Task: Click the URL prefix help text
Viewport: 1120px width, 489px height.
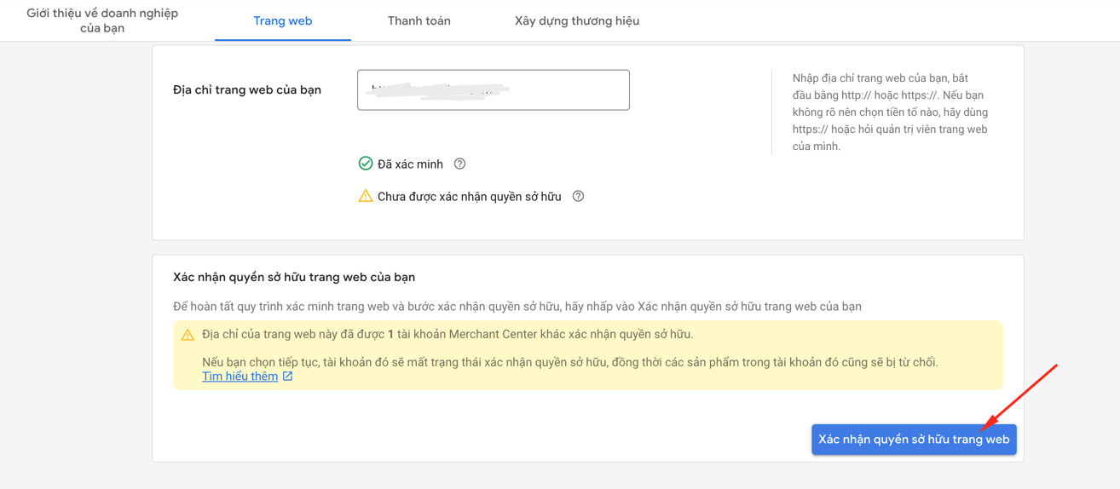Action: [x=890, y=112]
